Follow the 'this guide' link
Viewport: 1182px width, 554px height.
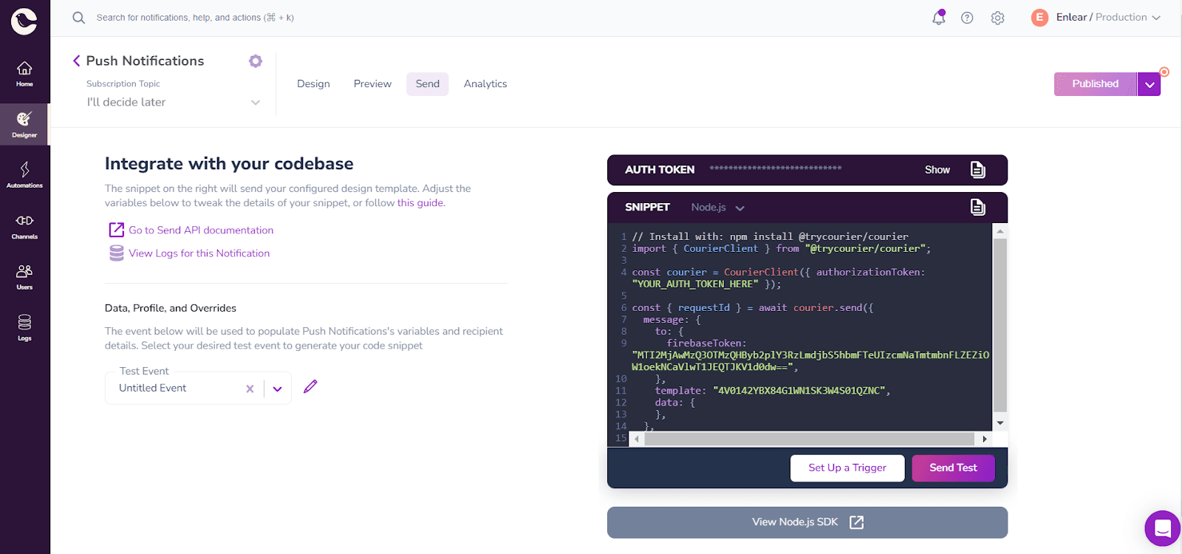click(420, 202)
